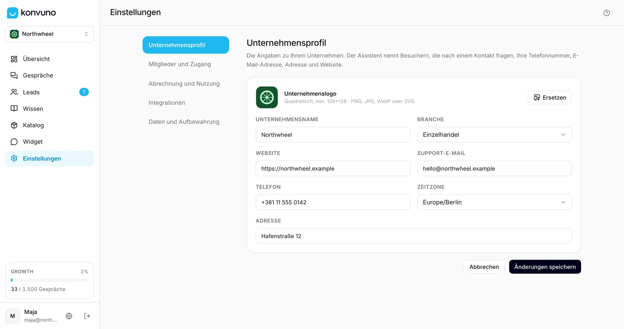This screenshot has width=624, height=329.
Task: Open the help icon in header
Action: (x=606, y=13)
